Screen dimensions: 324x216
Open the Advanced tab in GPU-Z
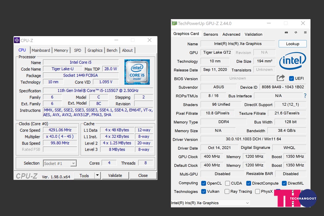[x=231, y=34]
